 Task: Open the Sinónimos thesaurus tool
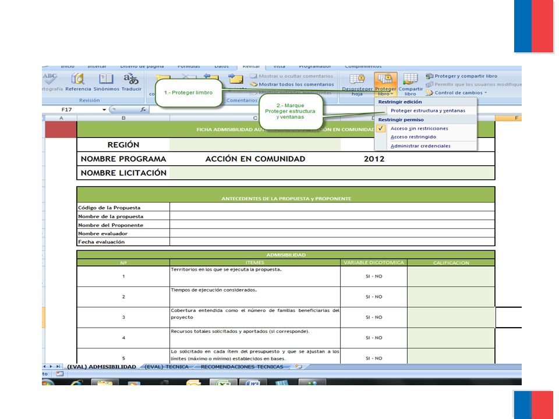(x=106, y=82)
